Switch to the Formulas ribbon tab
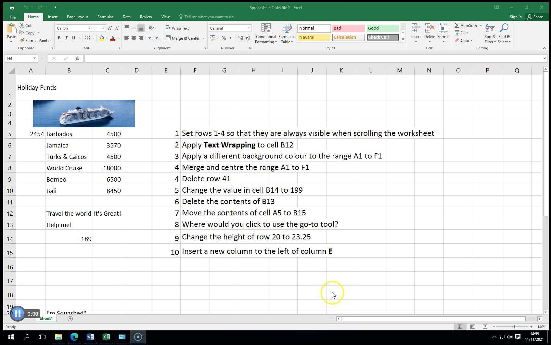The image size is (551, 345). (x=105, y=17)
